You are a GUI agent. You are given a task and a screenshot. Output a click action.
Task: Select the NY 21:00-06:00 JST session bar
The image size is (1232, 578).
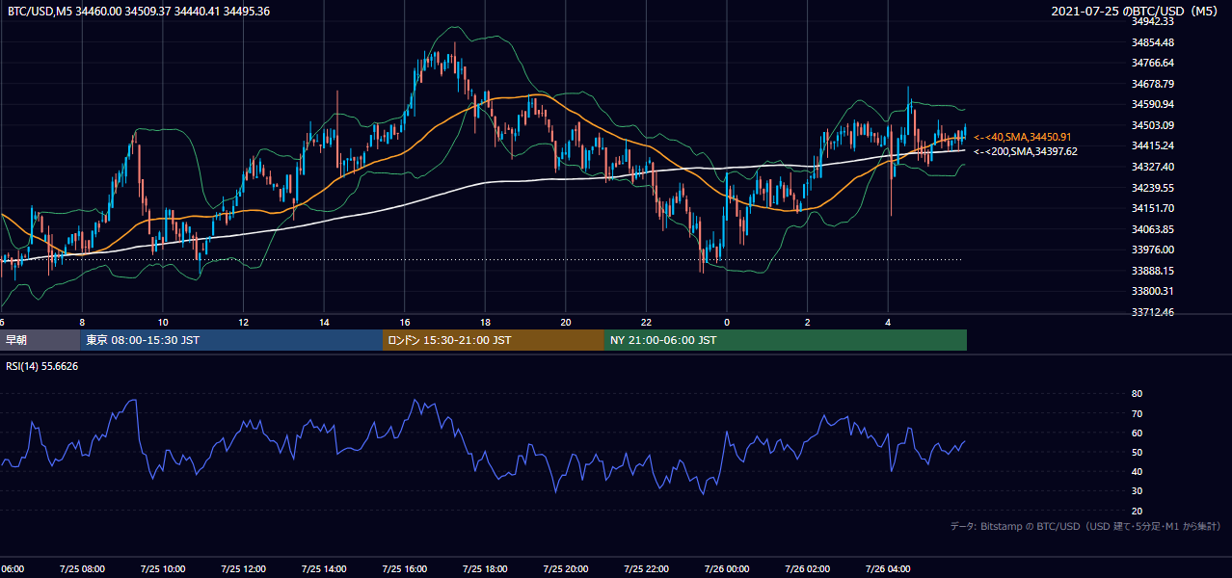coord(786,340)
